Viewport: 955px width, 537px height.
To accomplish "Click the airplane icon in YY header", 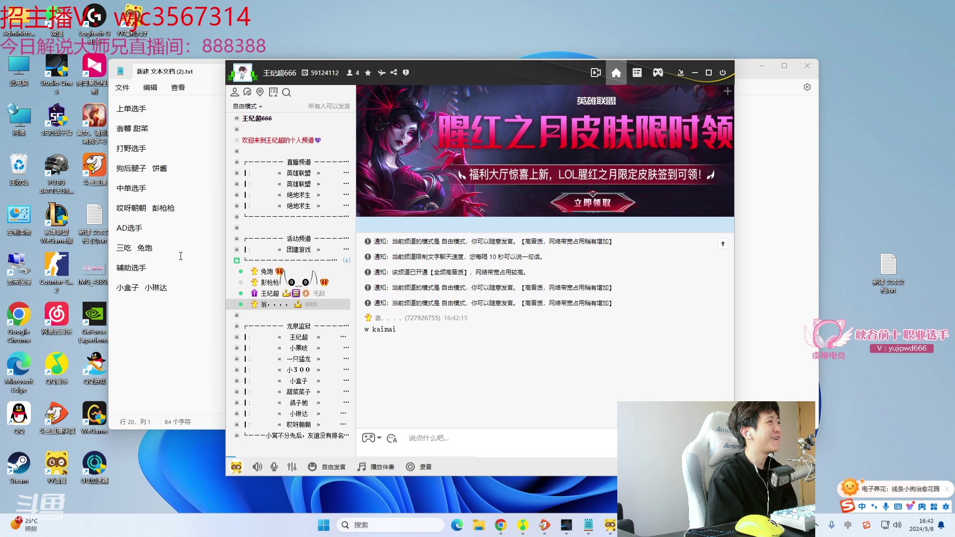I will [382, 73].
